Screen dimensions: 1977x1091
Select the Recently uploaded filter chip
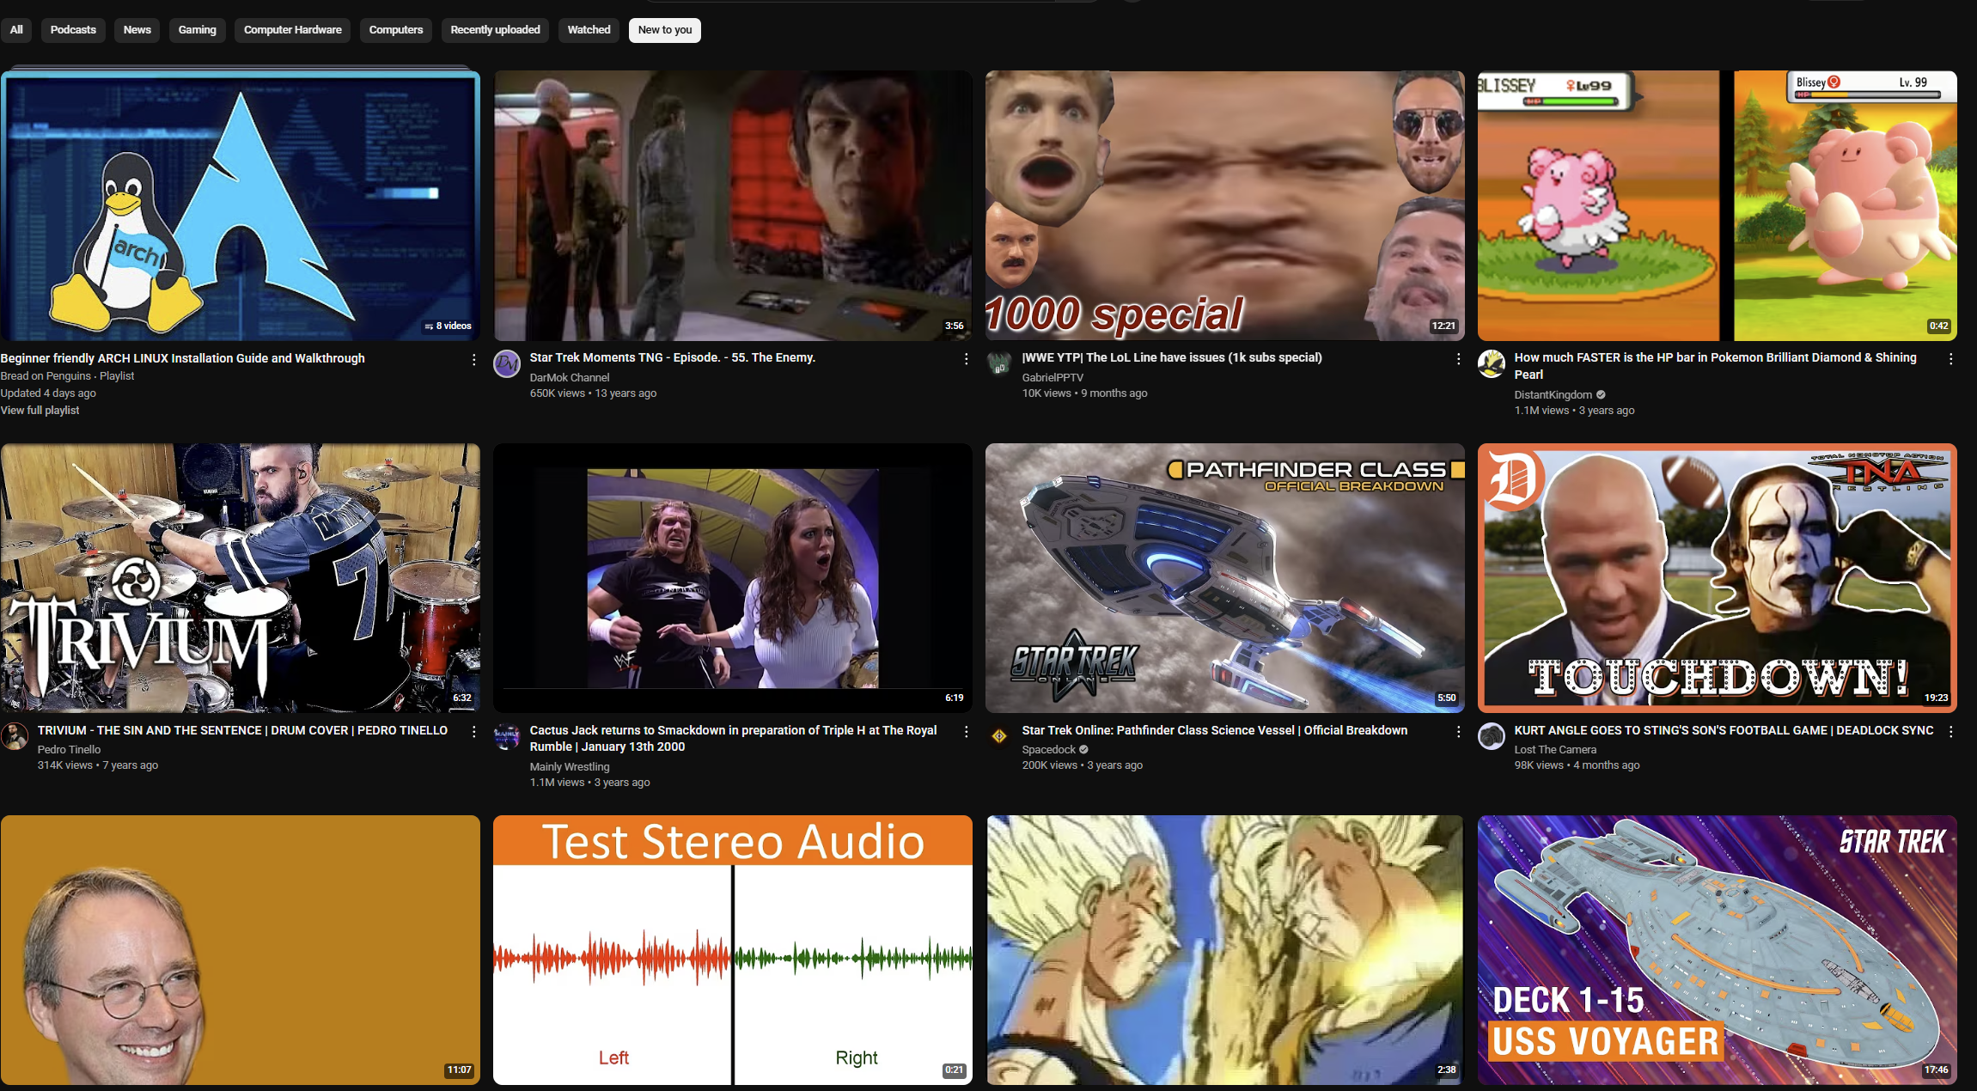(495, 30)
